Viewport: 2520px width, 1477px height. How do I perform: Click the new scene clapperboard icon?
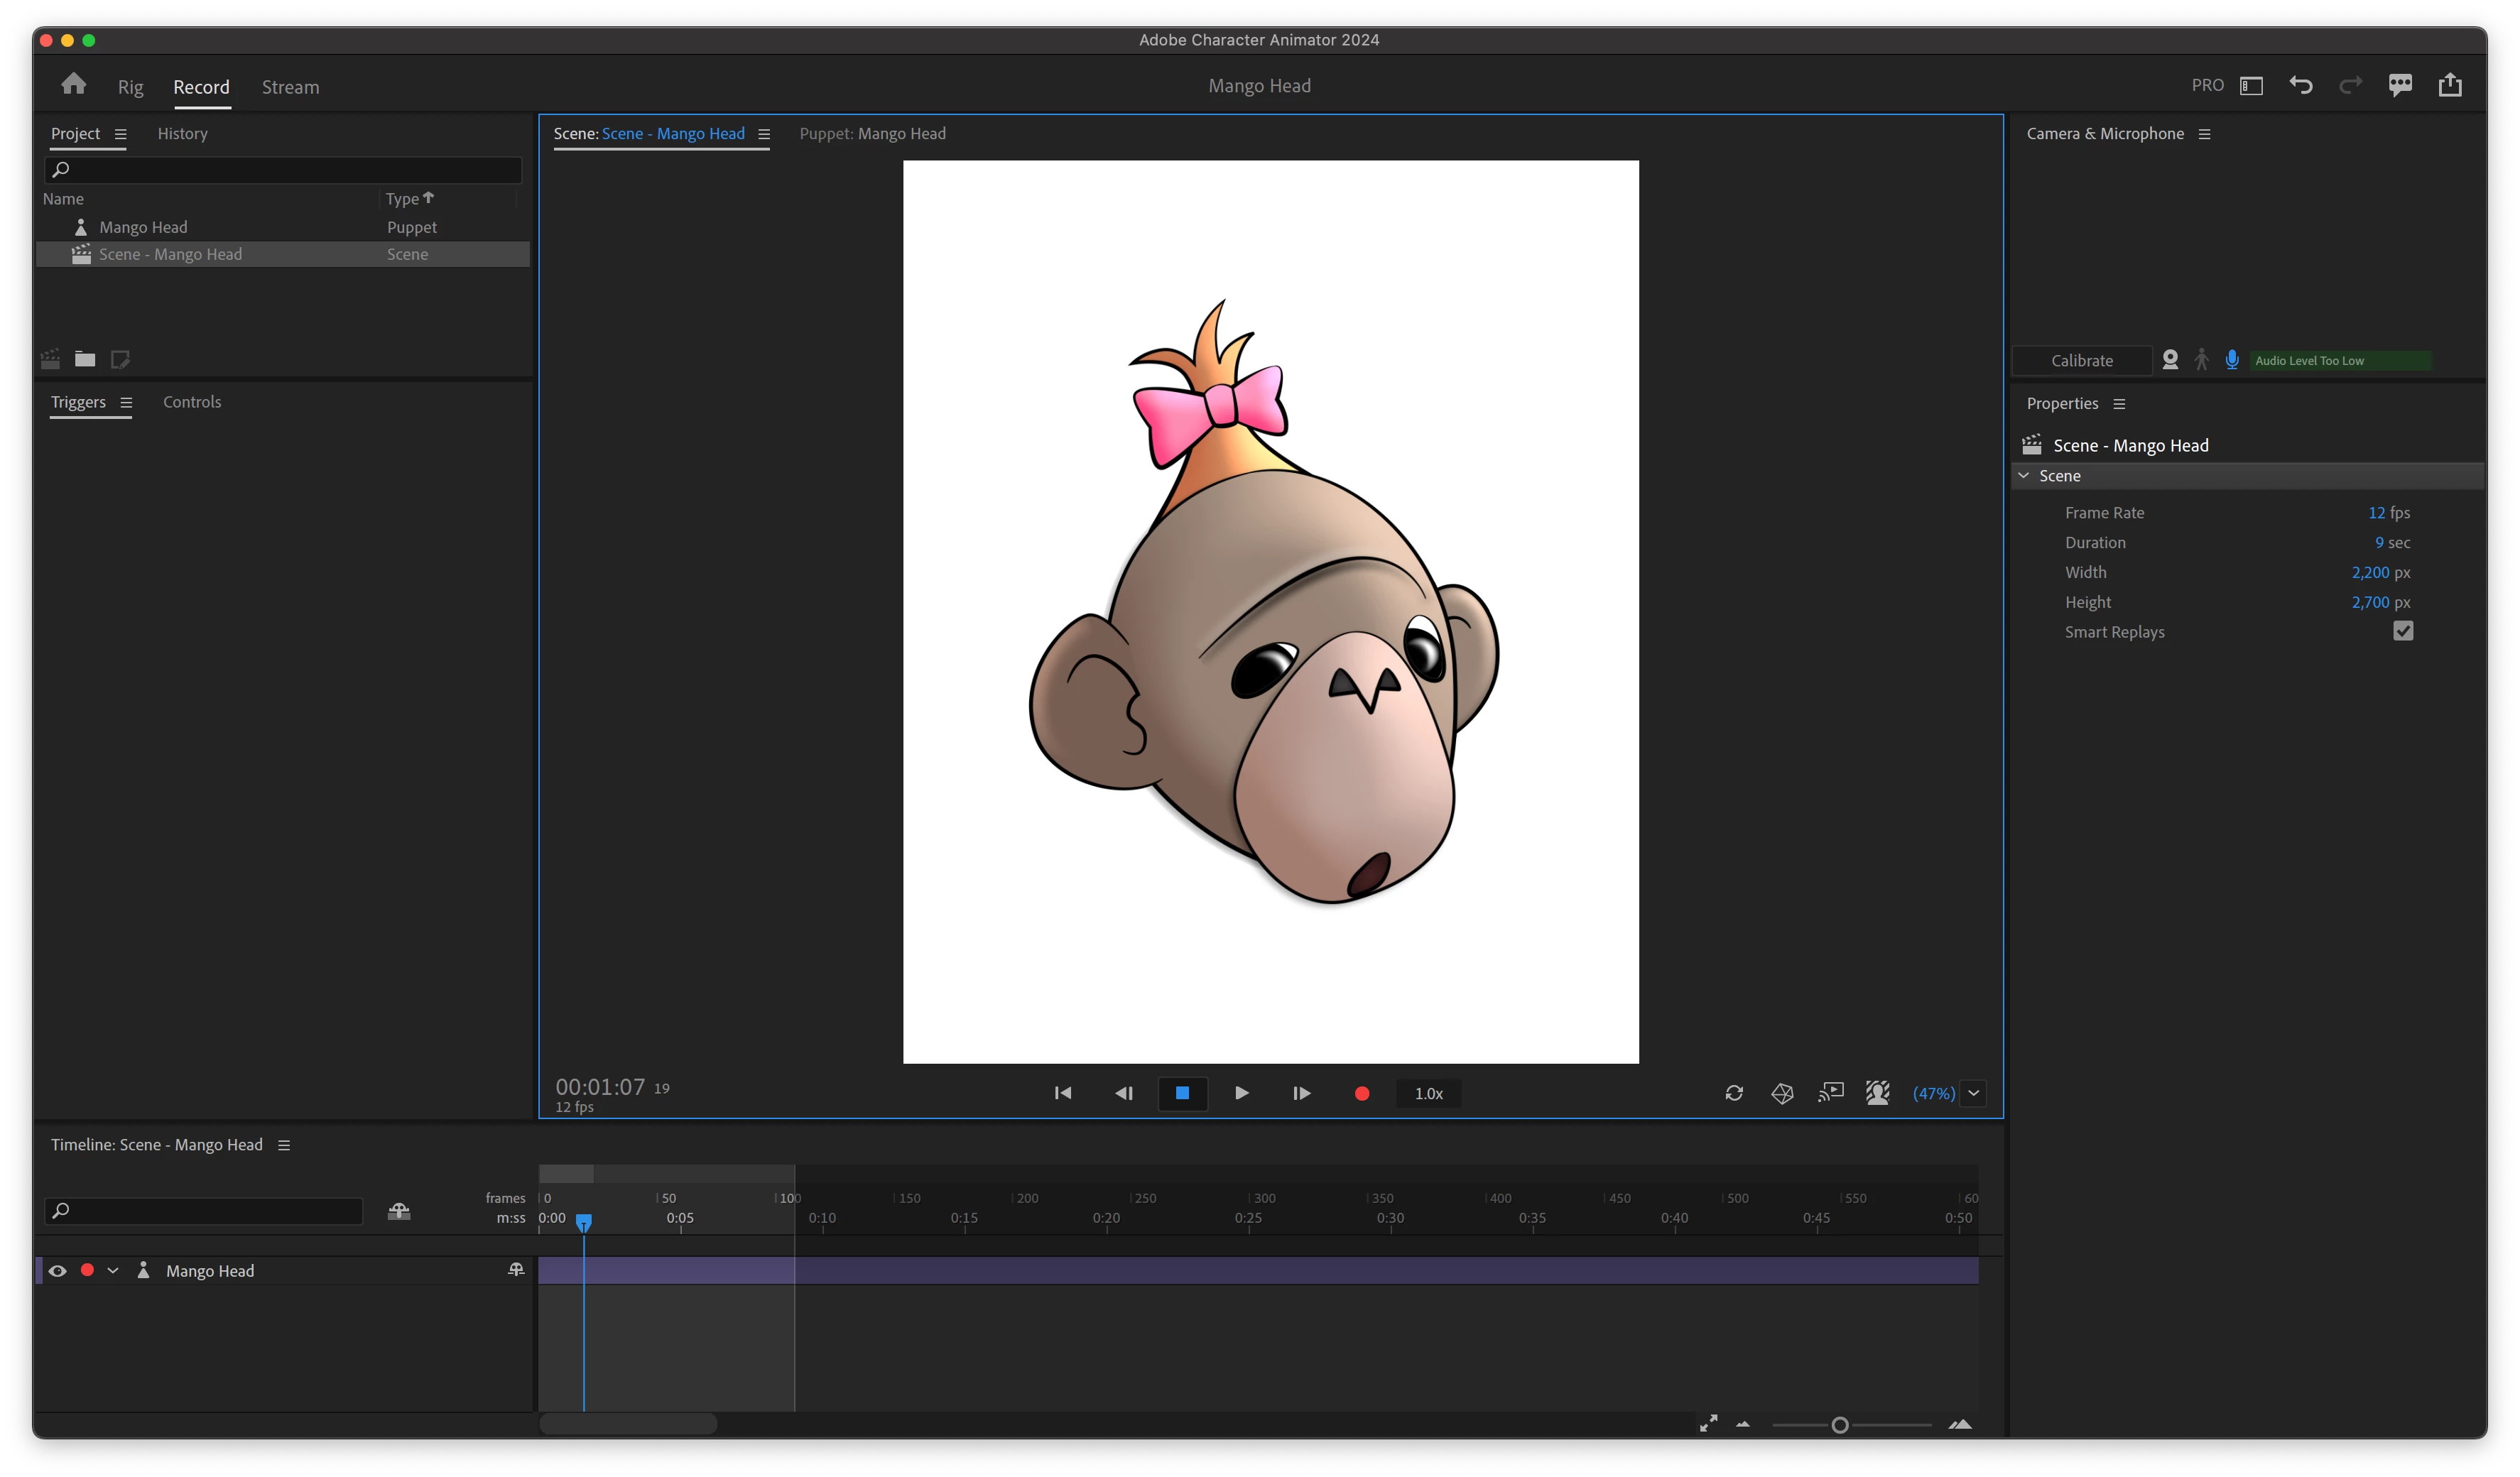pyautogui.click(x=50, y=359)
